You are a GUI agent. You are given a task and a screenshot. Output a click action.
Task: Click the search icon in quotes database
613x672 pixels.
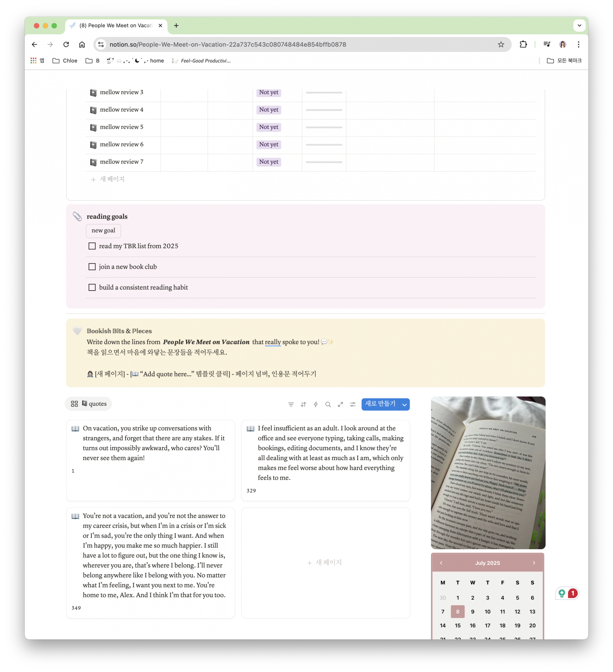pos(328,404)
